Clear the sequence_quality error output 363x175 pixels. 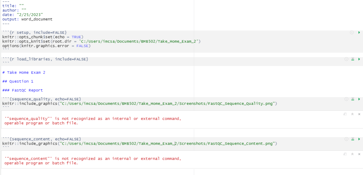click(359, 114)
